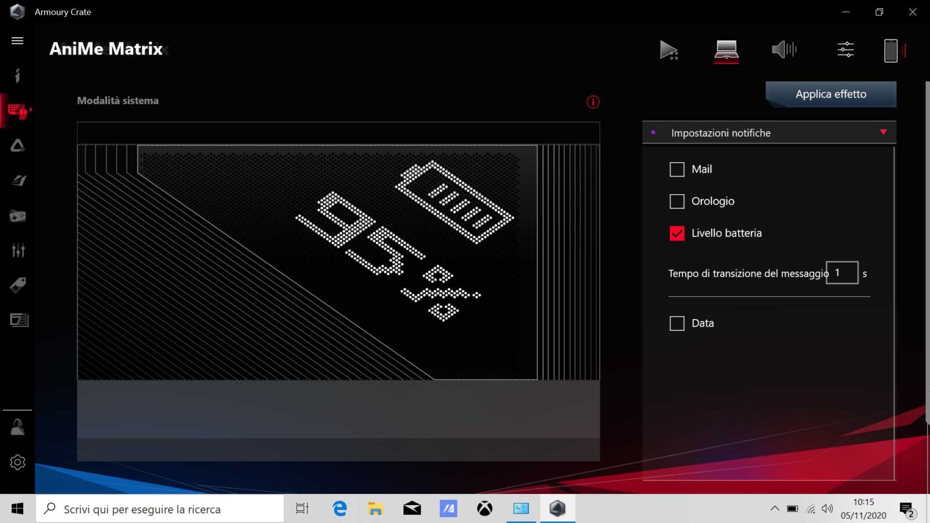930x523 pixels.
Task: Select the animation mode play icon
Action: [668, 50]
